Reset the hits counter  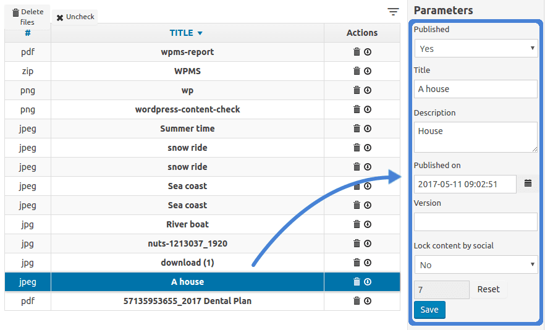(488, 289)
